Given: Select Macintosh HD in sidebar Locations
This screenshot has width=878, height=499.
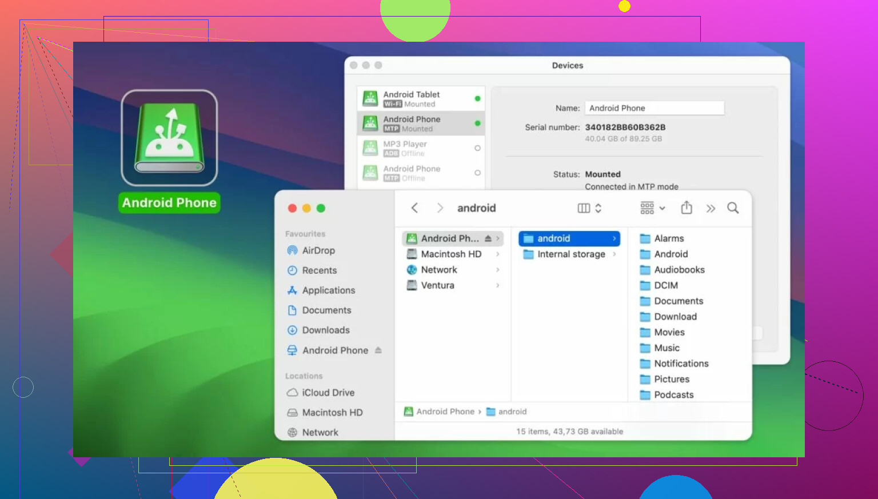Looking at the screenshot, I should (x=325, y=413).
